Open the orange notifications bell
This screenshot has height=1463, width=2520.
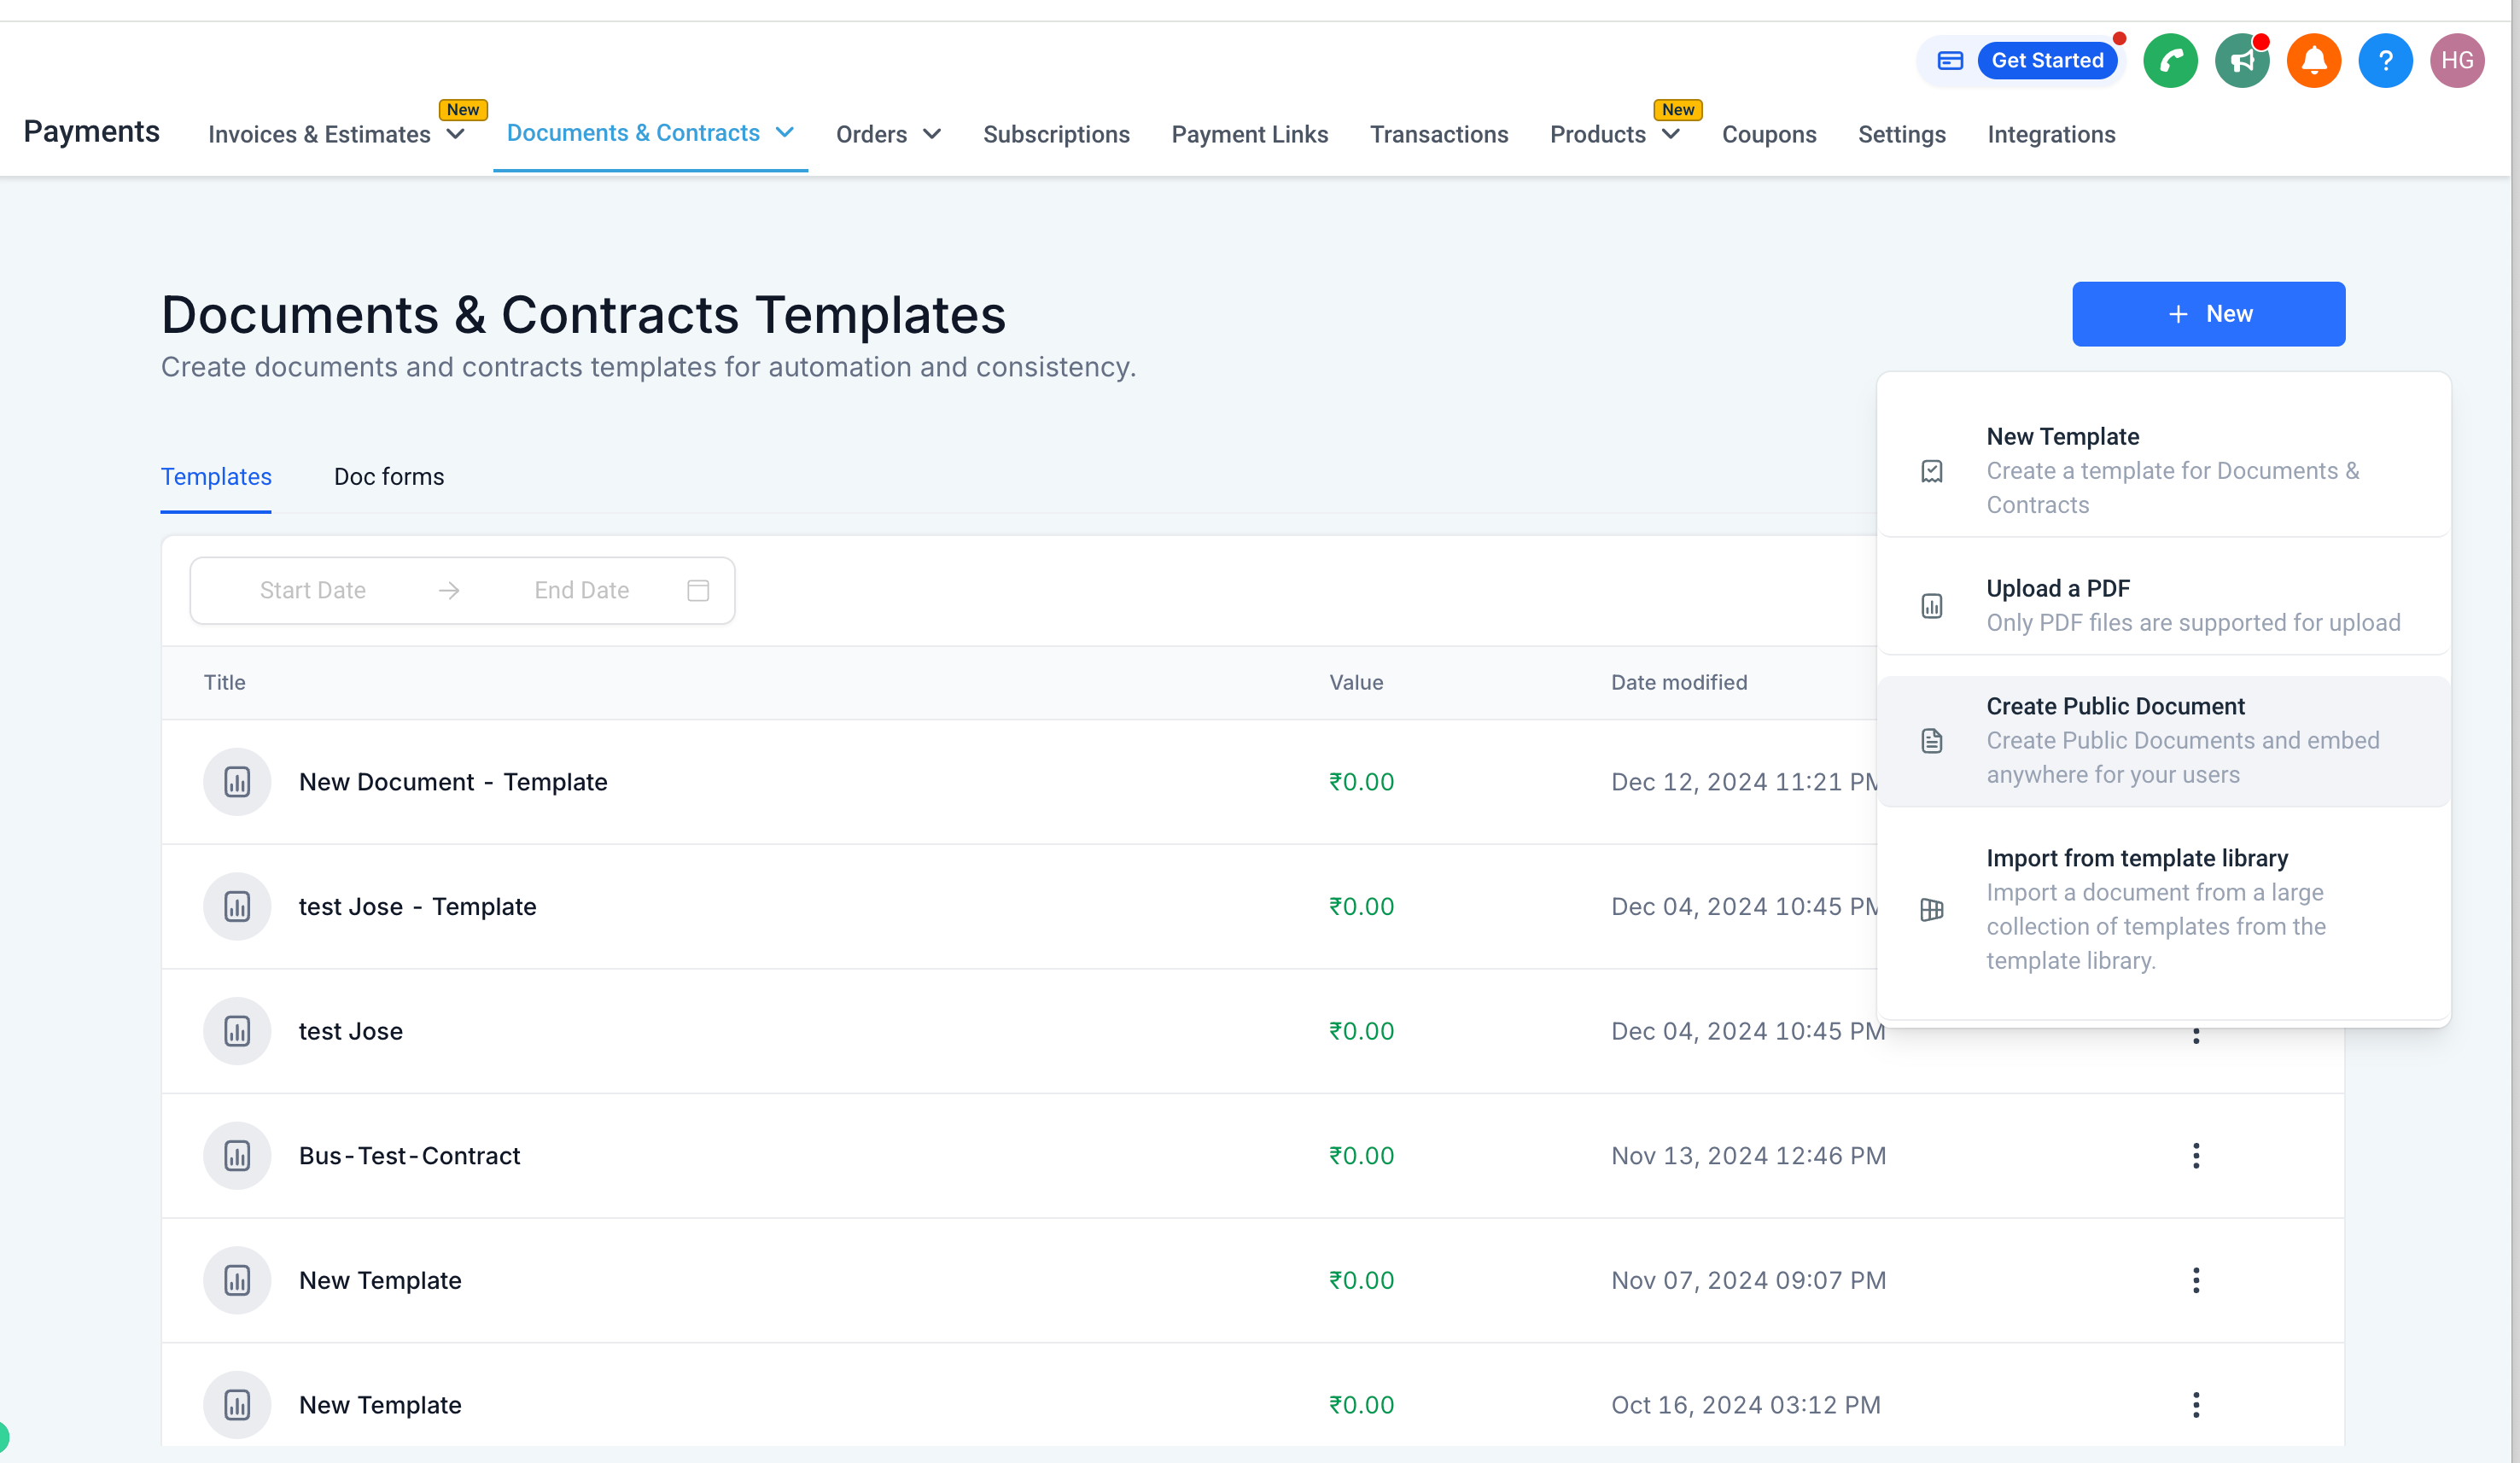point(2314,60)
